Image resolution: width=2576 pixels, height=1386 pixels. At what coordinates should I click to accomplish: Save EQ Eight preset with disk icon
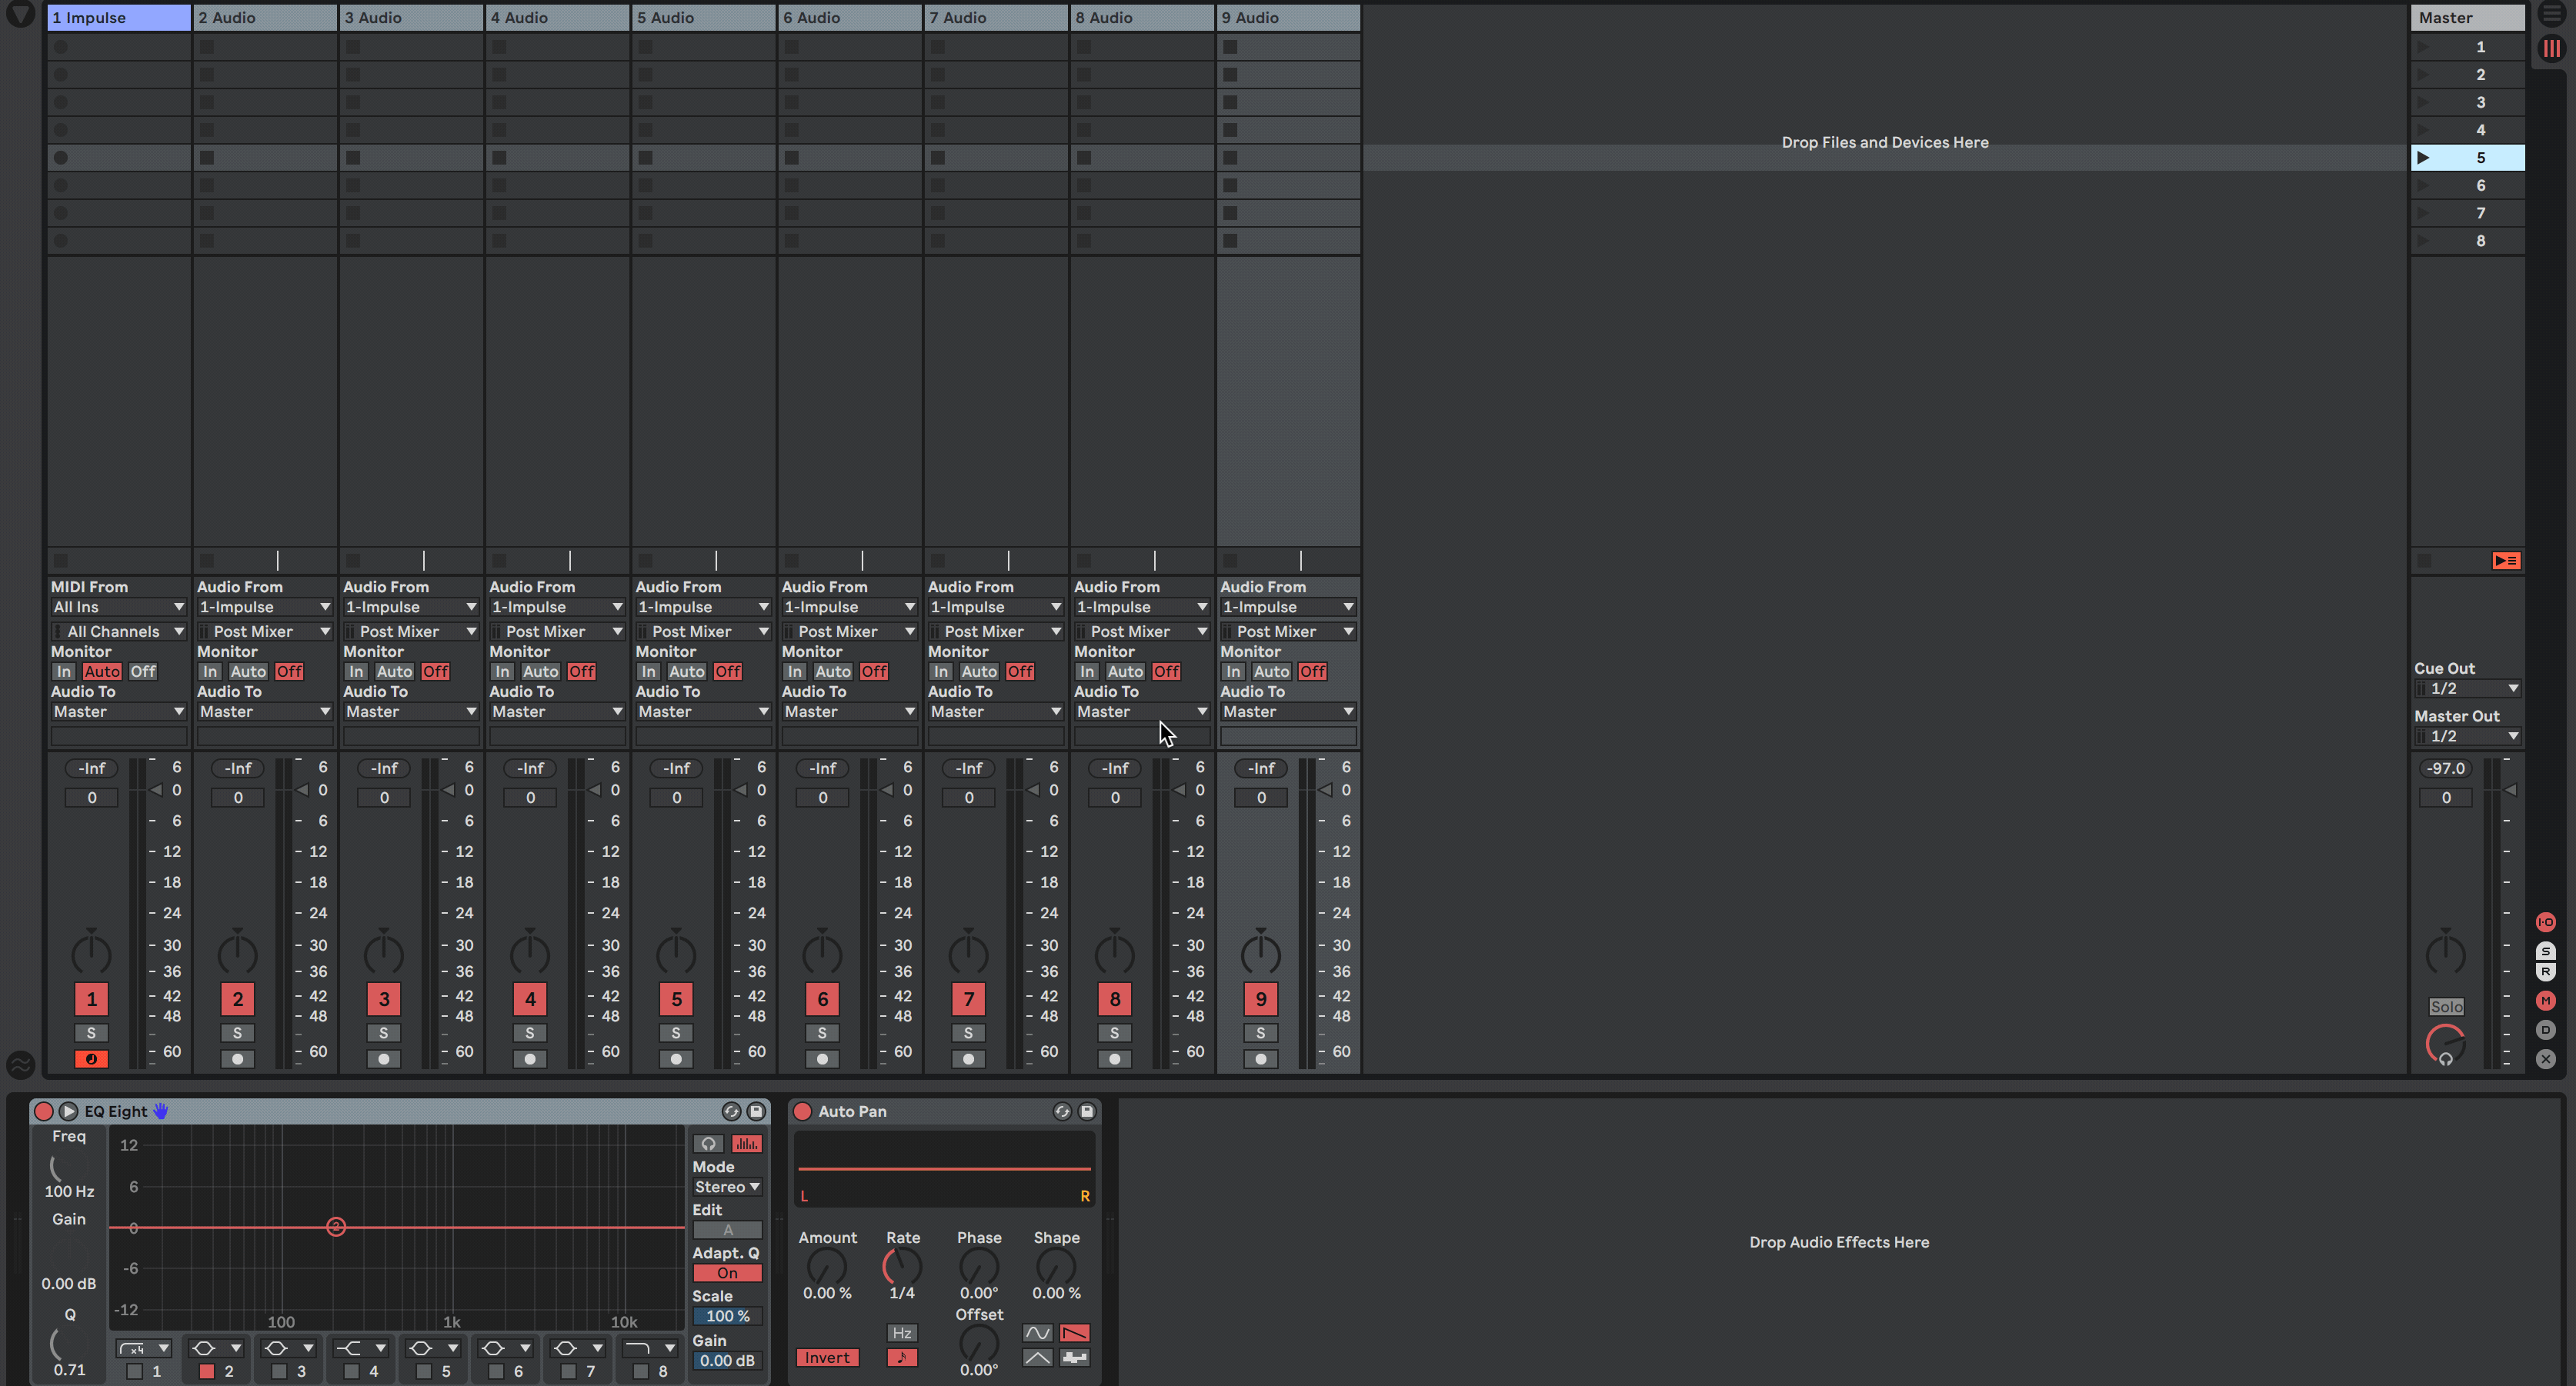pyautogui.click(x=756, y=1111)
